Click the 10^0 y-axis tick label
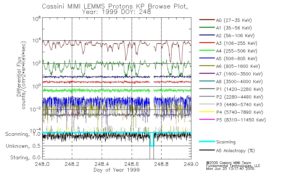This screenshot has height=177, width=281. 36,86
